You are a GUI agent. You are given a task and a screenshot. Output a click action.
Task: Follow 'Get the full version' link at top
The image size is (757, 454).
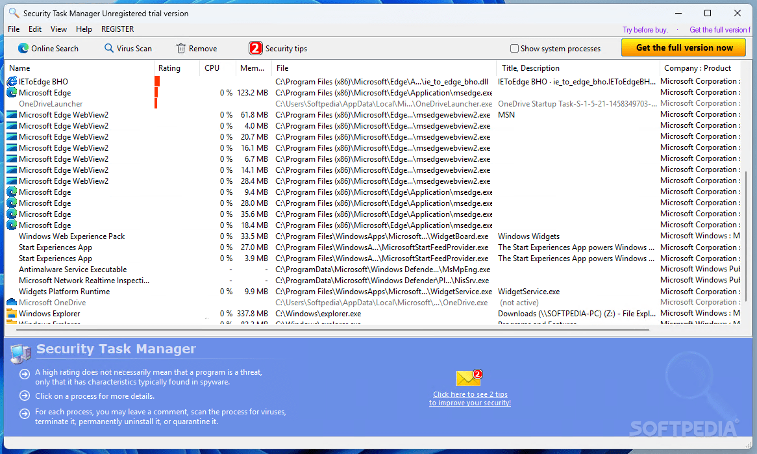tap(719, 30)
